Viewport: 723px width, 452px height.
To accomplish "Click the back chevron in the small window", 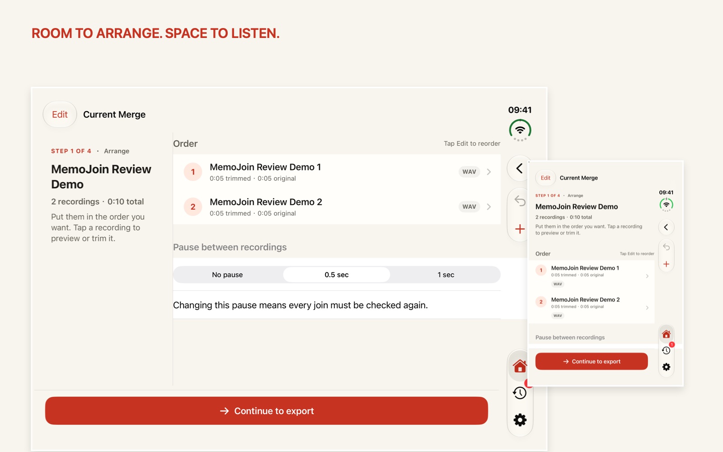I will point(666,227).
